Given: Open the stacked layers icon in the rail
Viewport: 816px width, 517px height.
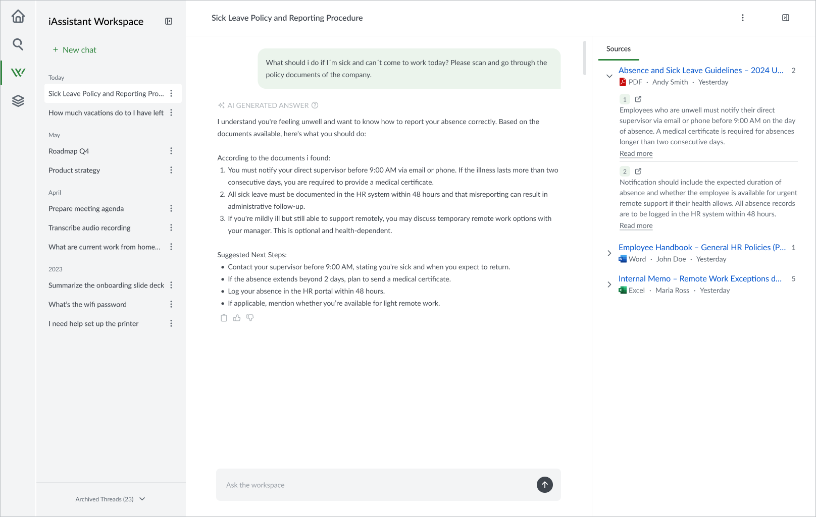Looking at the screenshot, I should pyautogui.click(x=18, y=100).
